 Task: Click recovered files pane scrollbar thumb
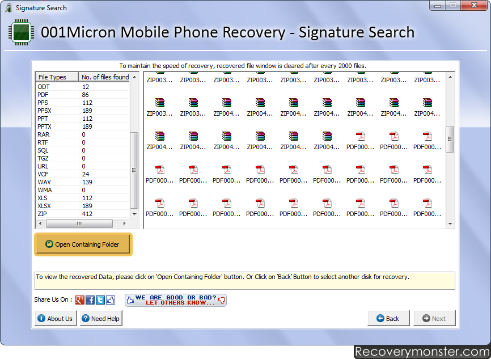point(450,139)
